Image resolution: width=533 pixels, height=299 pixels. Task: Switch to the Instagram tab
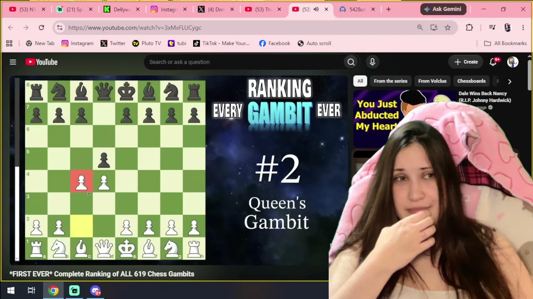169,9
